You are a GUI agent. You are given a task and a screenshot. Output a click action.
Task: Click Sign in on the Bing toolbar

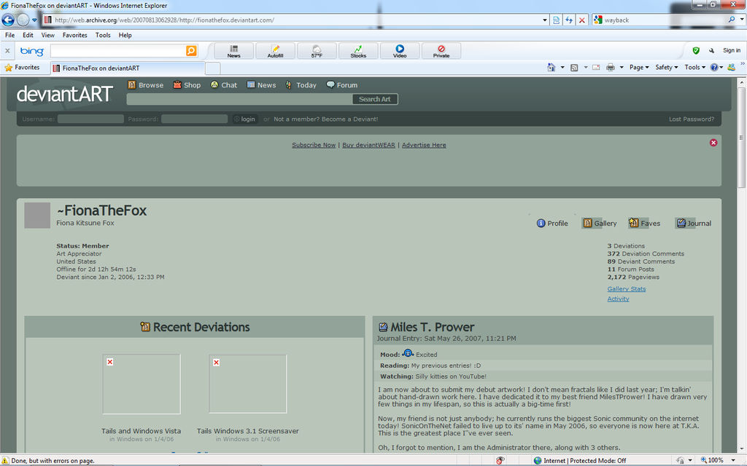click(731, 50)
